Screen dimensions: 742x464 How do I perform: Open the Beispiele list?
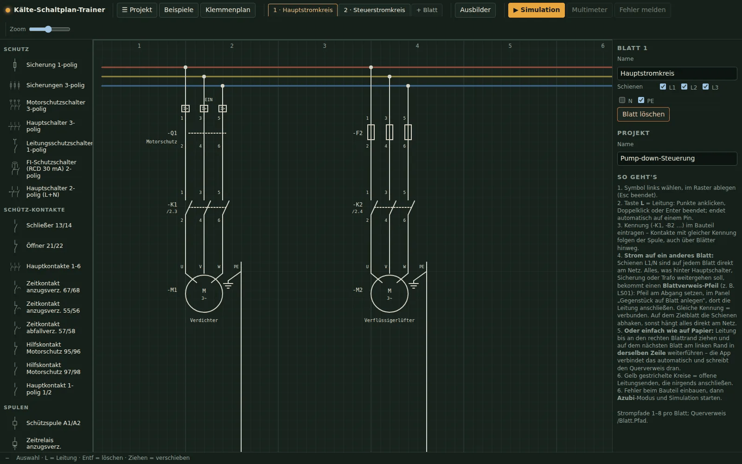179,10
